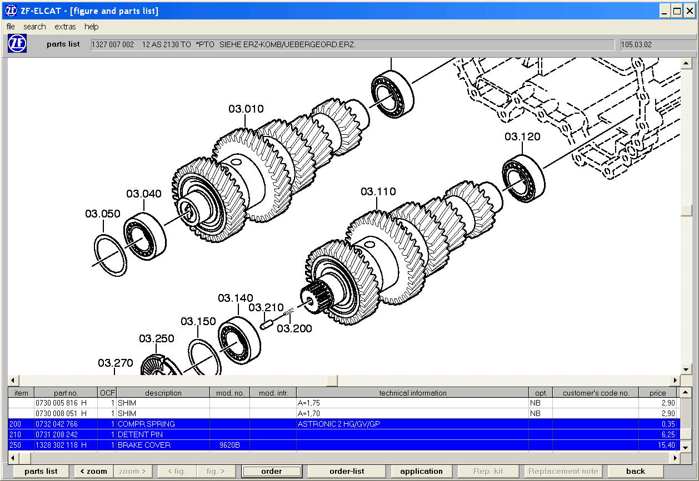Click the parts table scroll-up arrow
699x481 pixels.
pos(686,392)
